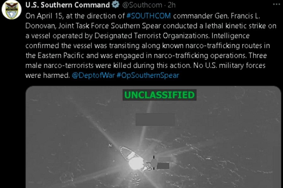Click the large gray redaction box
The image size is (283, 188).
click(155, 119)
